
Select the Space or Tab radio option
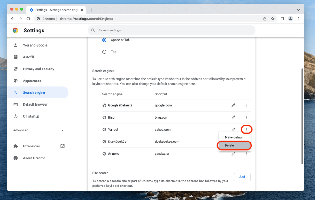coord(104,40)
